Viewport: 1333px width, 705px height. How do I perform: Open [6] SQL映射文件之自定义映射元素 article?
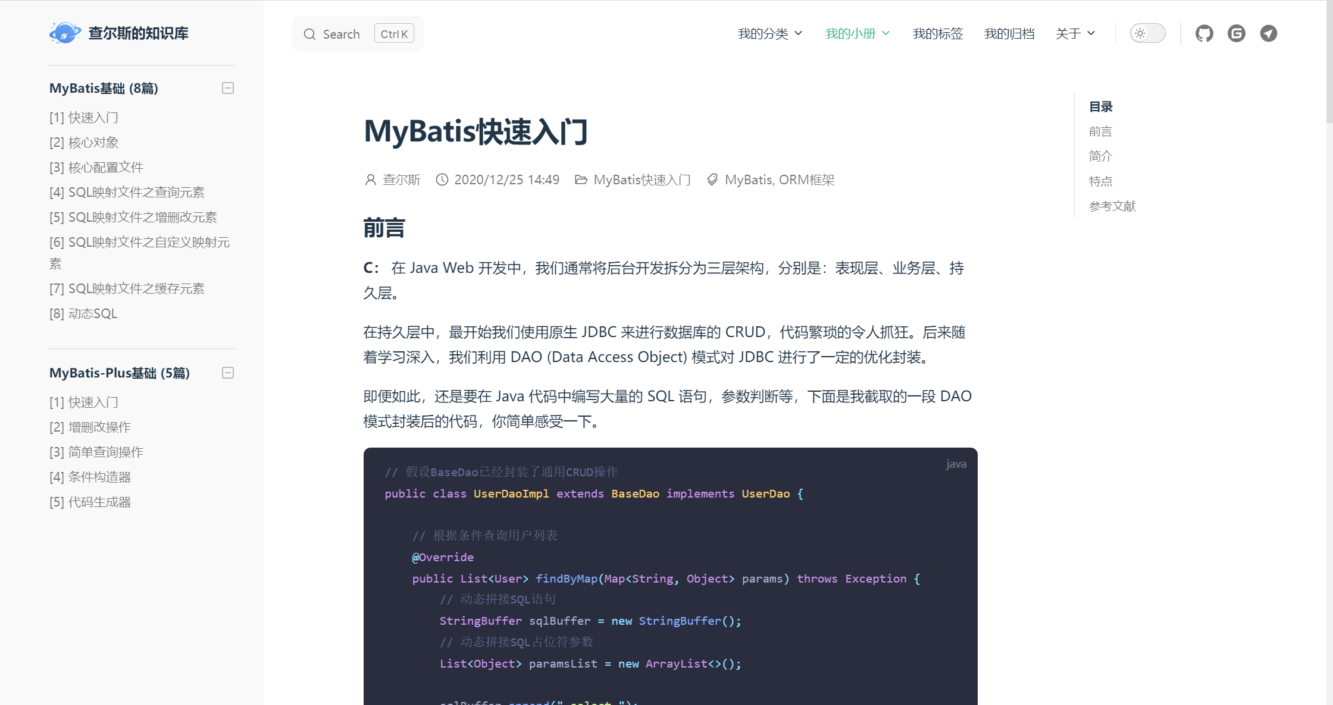pyautogui.click(x=140, y=253)
